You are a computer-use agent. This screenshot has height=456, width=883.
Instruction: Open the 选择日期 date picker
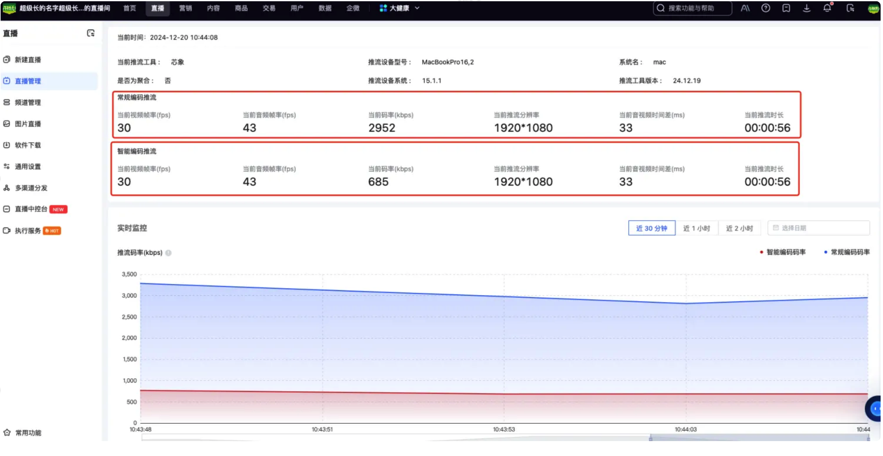(x=819, y=228)
